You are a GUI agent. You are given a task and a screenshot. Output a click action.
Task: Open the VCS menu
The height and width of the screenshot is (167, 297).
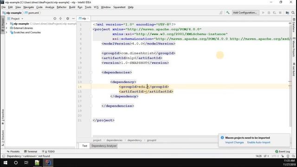click(96, 7)
